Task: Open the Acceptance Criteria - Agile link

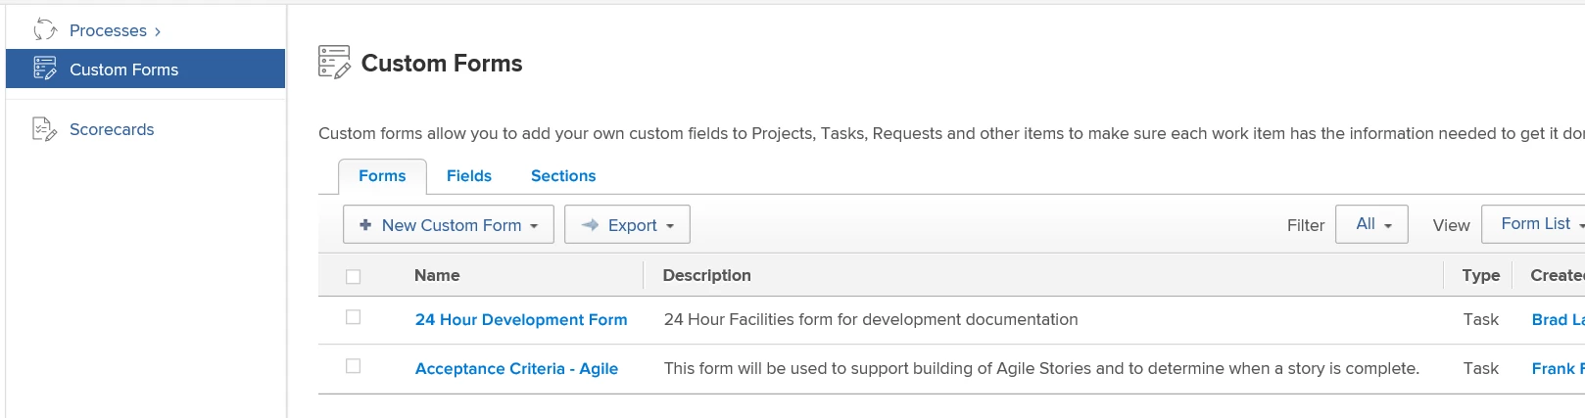Action: (x=516, y=369)
